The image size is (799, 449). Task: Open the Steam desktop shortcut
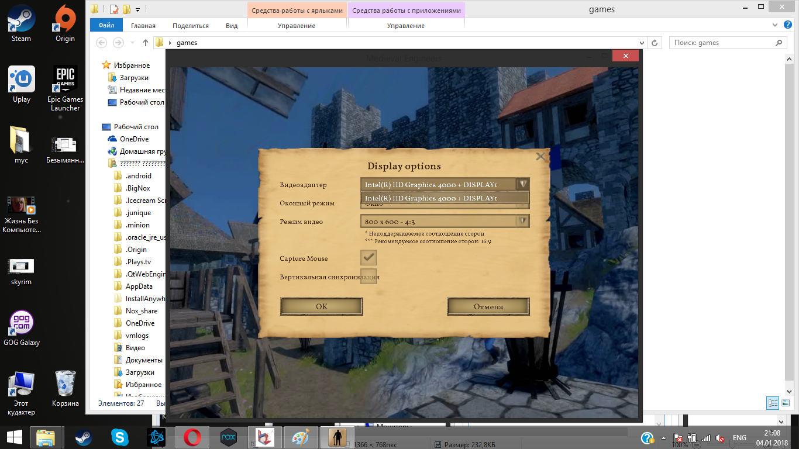[22, 23]
